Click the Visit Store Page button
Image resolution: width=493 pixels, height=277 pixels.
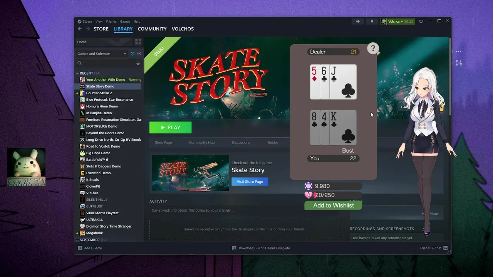pos(250,182)
